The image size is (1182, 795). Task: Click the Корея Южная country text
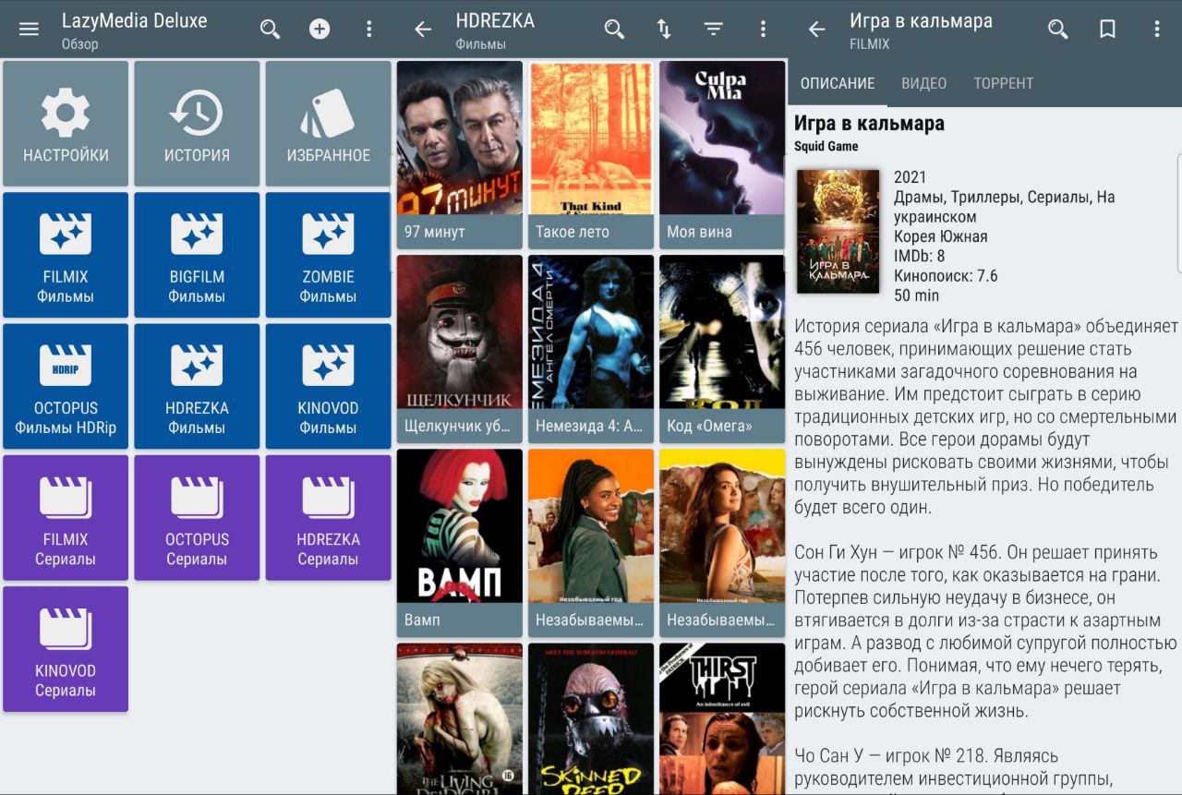click(x=940, y=236)
